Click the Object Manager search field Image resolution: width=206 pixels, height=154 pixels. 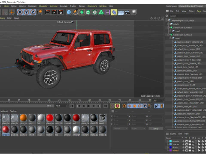(x=188, y=16)
